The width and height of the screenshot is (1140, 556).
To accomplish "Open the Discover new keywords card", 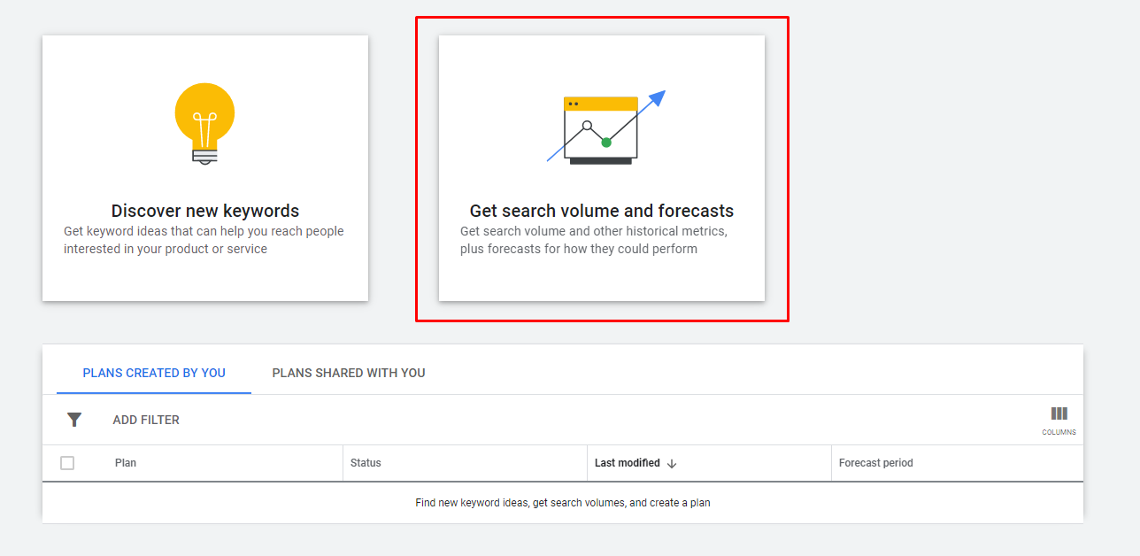I will (205, 168).
